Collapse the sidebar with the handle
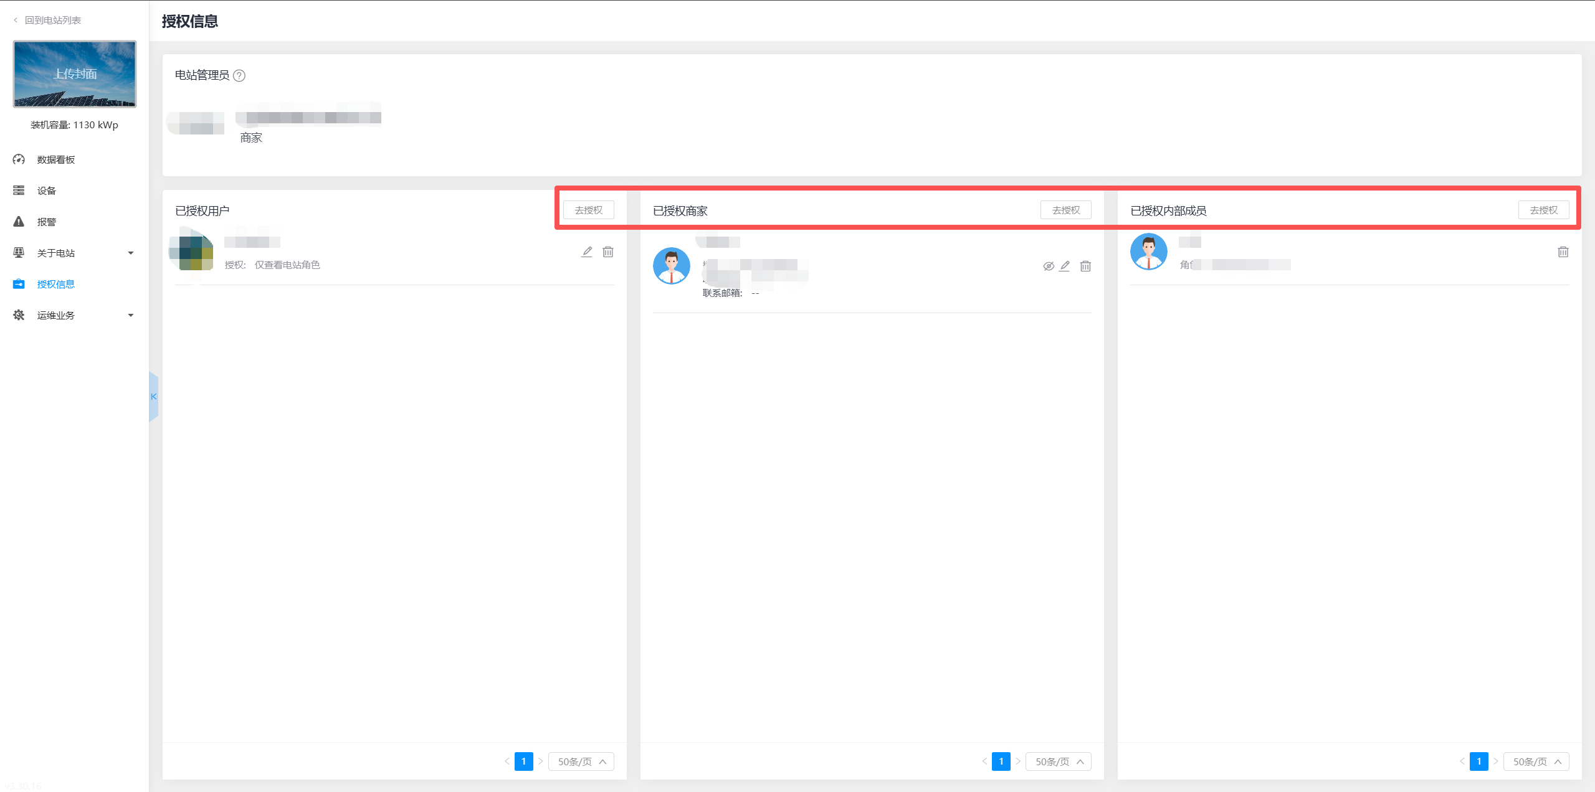Screen dimensions: 1595x792 tap(153, 397)
